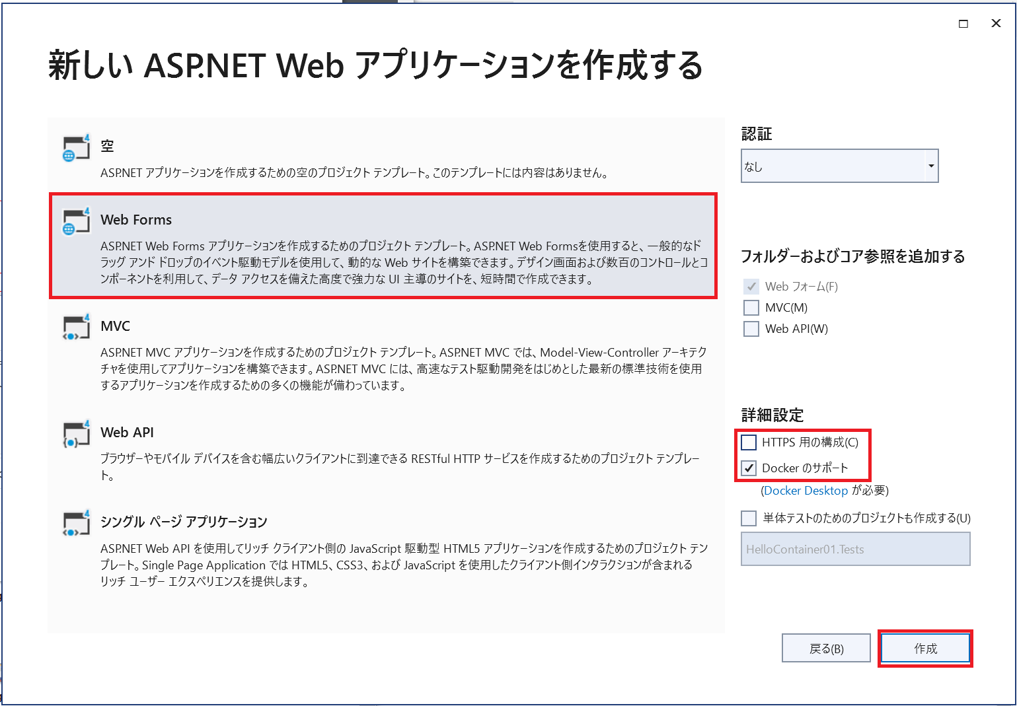Enable the MVC(M) reference checkbox
Viewport: 1017px width, 706px height.
pyautogui.click(x=751, y=308)
